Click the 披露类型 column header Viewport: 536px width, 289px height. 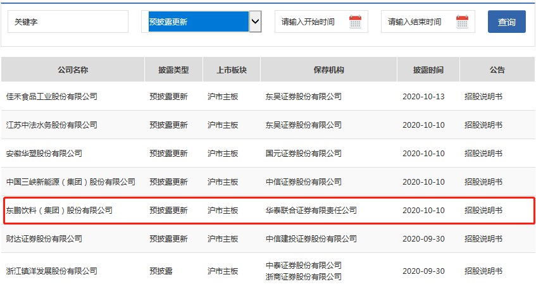(173, 70)
